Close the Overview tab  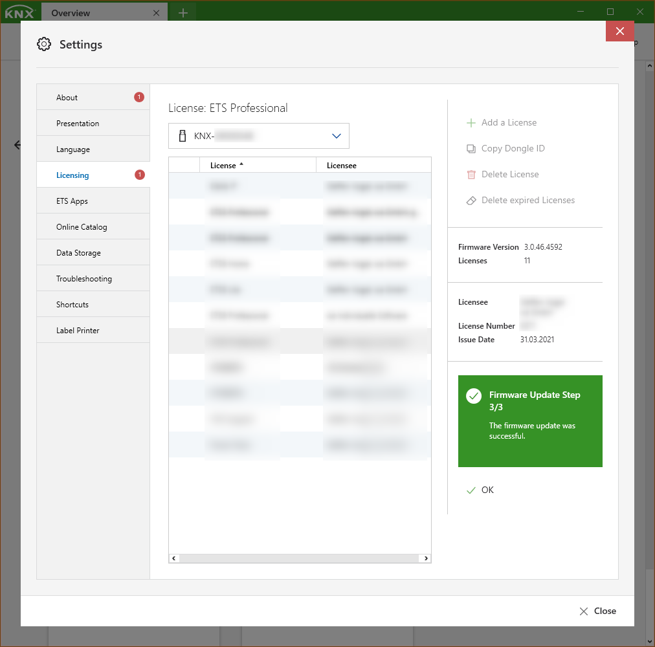tap(156, 13)
